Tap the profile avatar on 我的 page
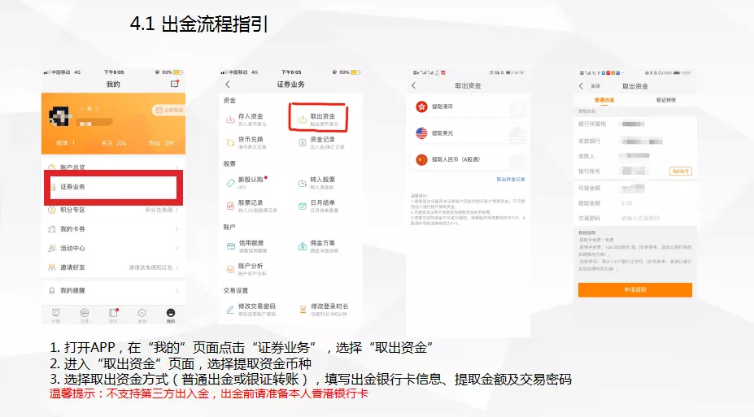This screenshot has width=754, height=417. point(59,117)
